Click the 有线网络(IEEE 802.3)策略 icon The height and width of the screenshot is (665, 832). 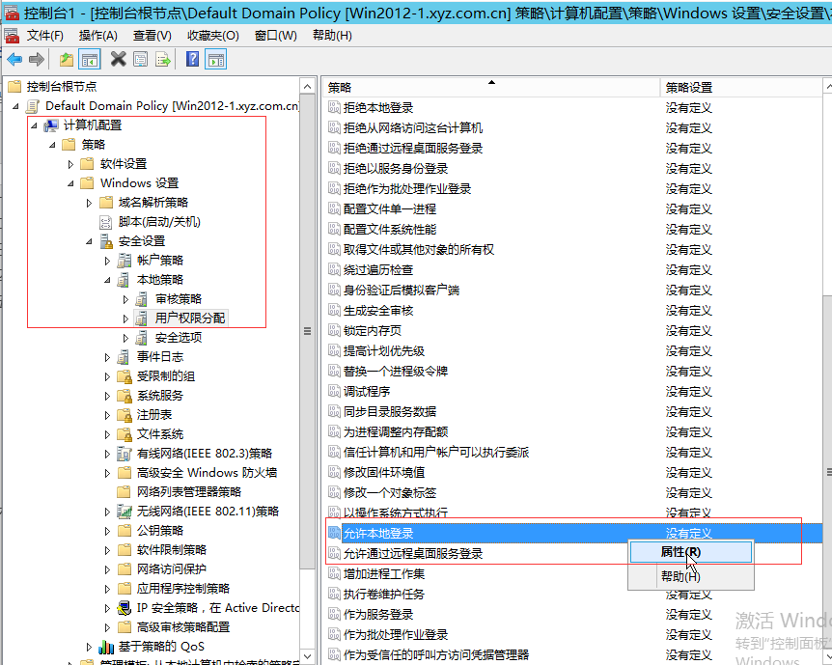coord(125,454)
